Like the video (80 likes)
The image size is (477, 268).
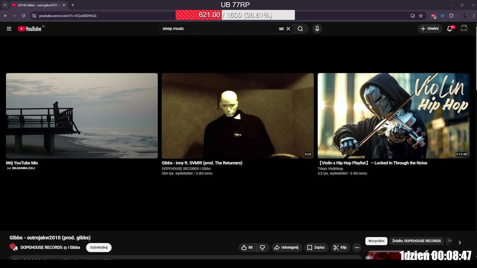click(247, 248)
